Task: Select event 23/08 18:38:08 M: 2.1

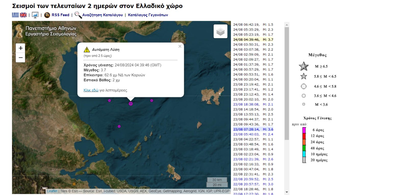Action: point(253,104)
